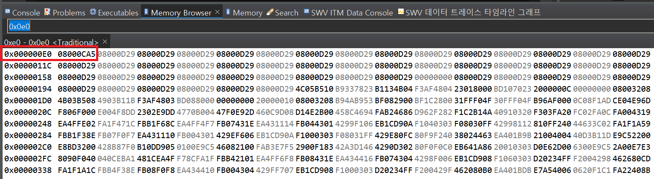Open the Memory tab
Image resolution: width=654 pixels, height=179 pixels.
243,12
